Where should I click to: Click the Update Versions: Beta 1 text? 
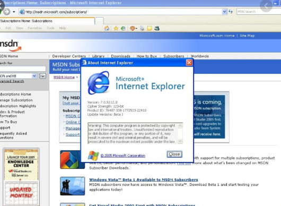[105, 114]
